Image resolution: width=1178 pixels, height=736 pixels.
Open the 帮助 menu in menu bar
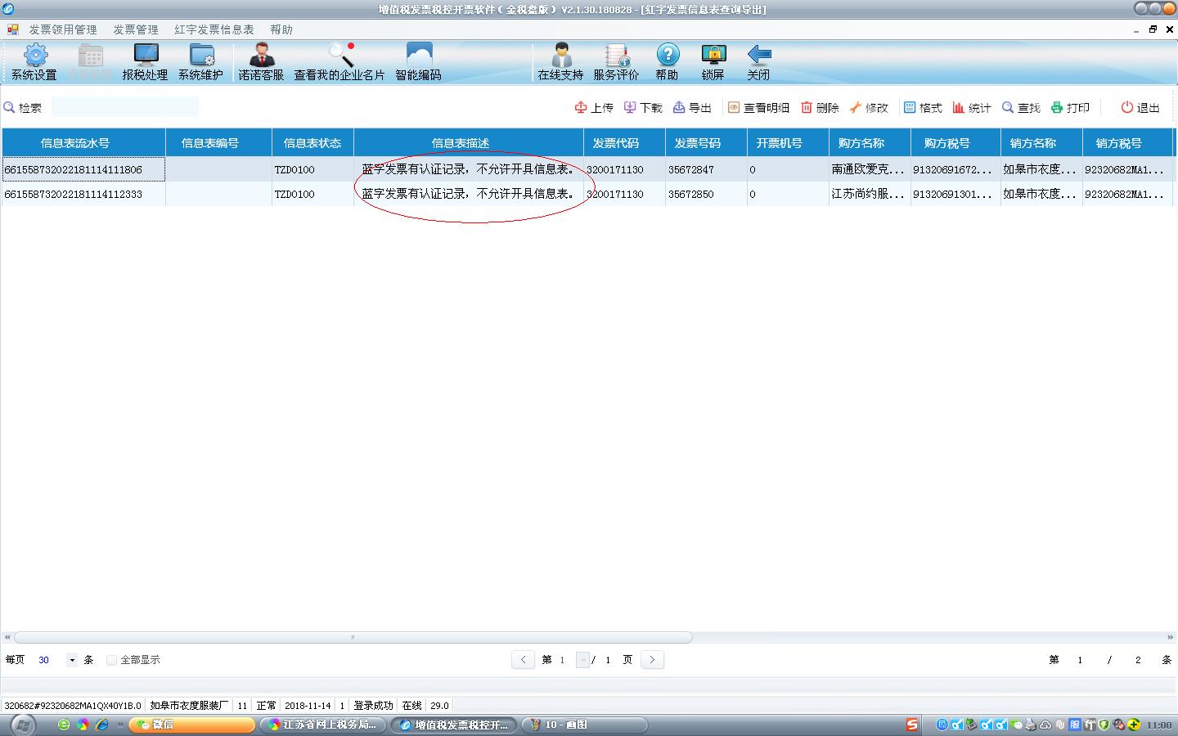click(281, 29)
